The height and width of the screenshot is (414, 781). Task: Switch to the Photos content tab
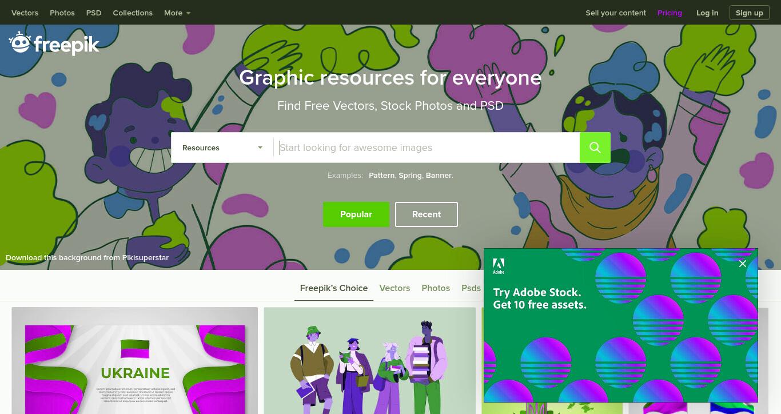pos(436,288)
